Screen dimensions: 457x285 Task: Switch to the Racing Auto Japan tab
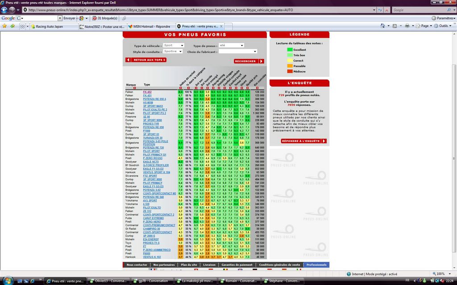(54, 26)
